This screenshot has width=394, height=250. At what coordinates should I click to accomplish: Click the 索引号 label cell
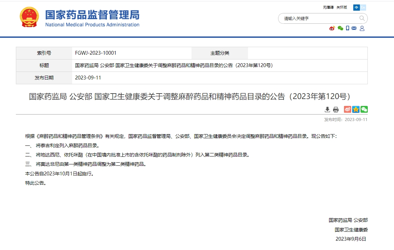pos(44,53)
